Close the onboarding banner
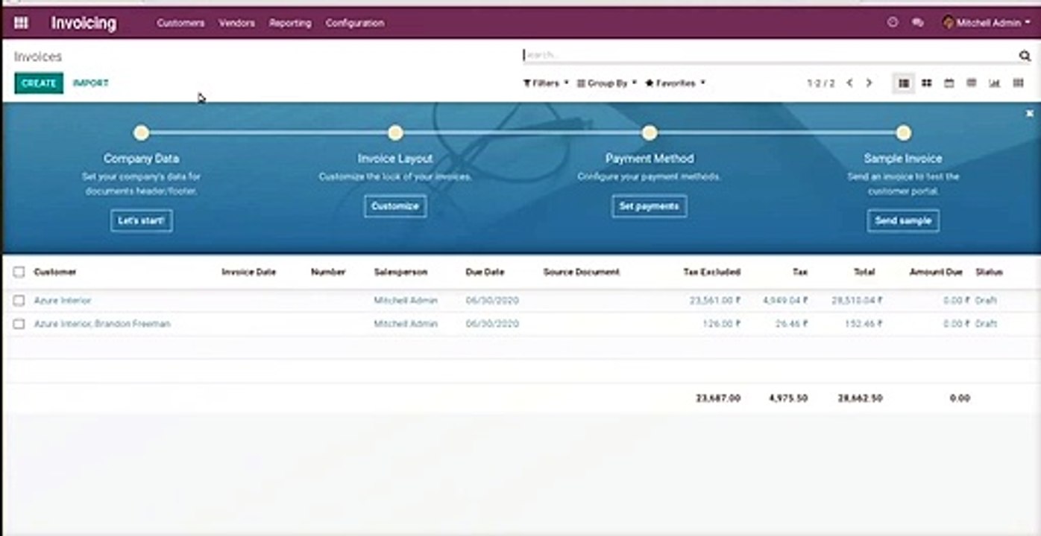 pyautogui.click(x=1030, y=113)
